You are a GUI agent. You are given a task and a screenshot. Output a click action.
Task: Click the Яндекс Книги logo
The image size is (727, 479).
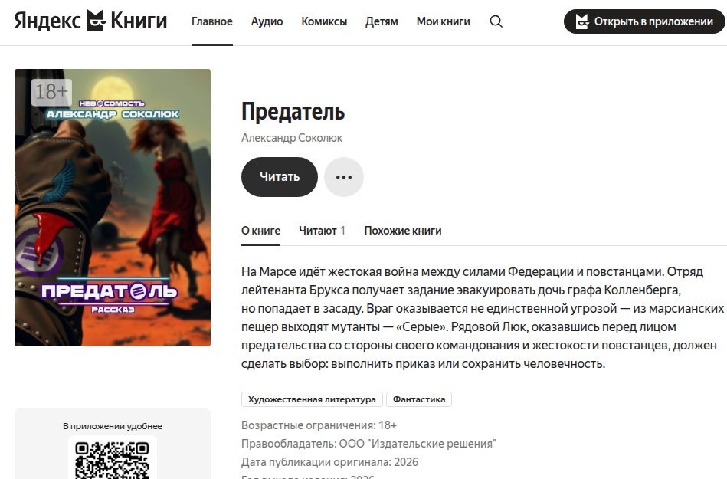pyautogui.click(x=90, y=21)
